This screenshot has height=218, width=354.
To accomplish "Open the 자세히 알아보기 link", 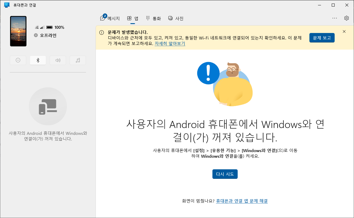I will coord(170,43).
